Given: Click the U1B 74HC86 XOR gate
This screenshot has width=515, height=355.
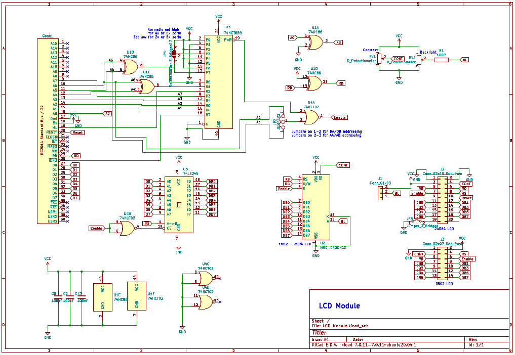Looking at the screenshot, I should pyautogui.click(x=130, y=67).
